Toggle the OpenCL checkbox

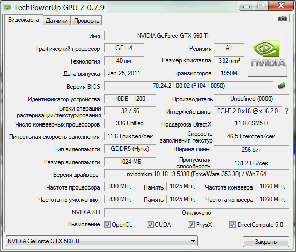tap(107, 224)
